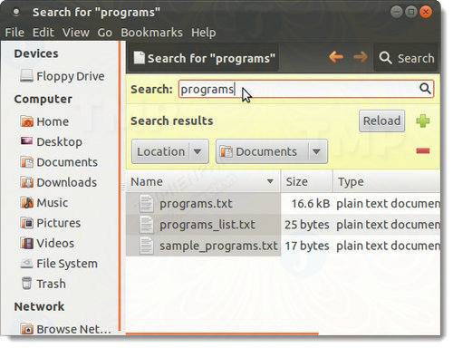453x348 pixels.
Task: Click the forward arrow in toolbar
Action: tap(361, 57)
